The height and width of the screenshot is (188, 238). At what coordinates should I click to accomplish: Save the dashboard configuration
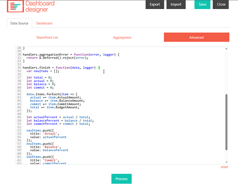coord(202,5)
